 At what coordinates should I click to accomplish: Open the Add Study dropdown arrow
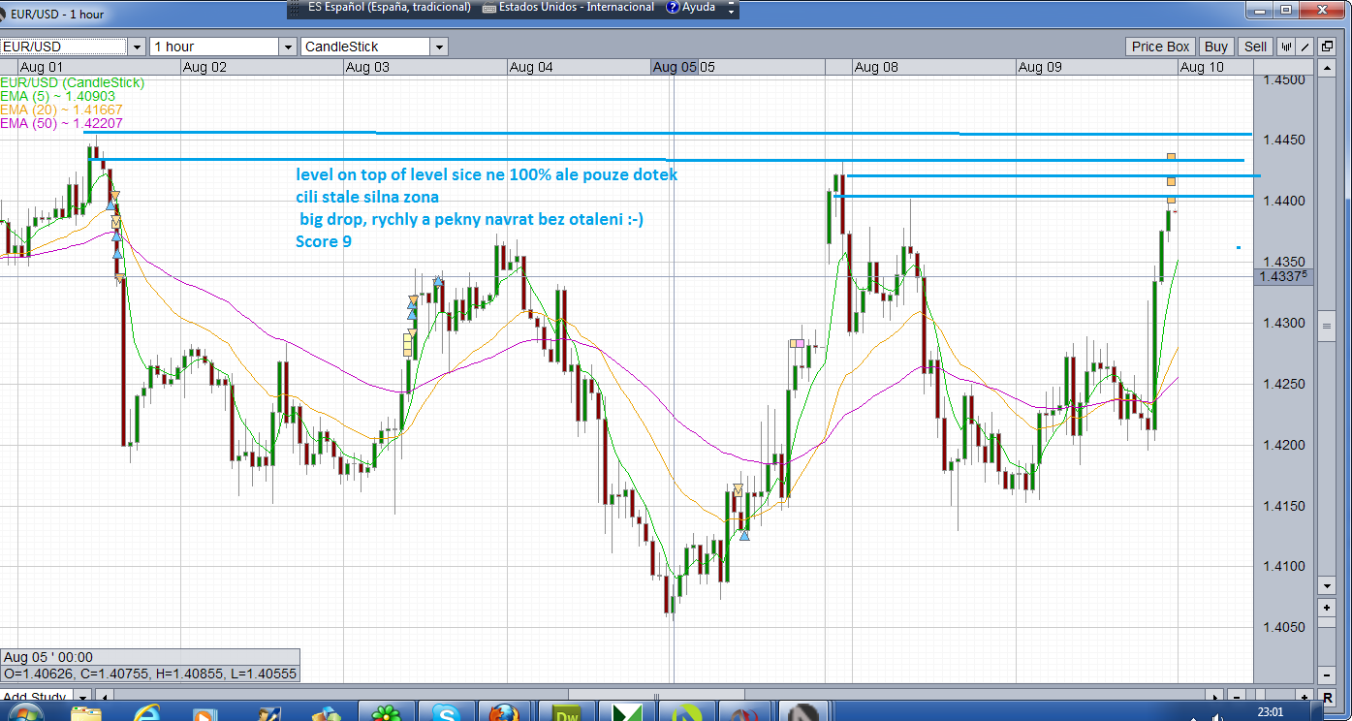83,697
